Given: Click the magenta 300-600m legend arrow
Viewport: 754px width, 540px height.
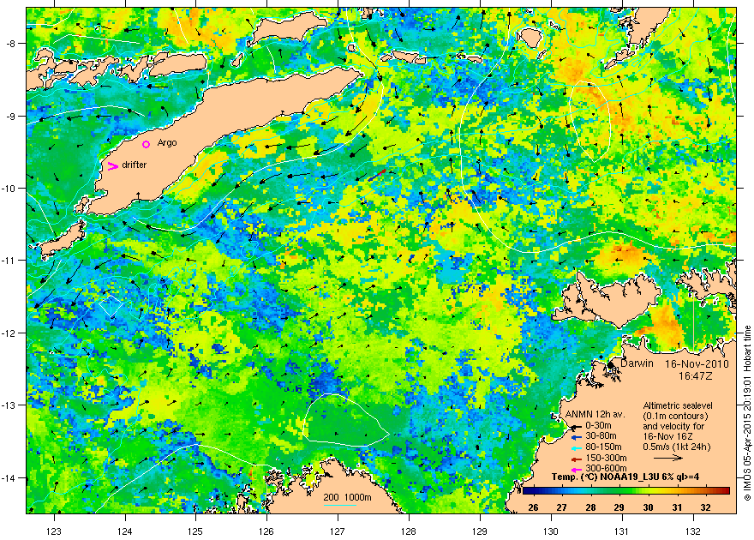Looking at the screenshot, I should pos(576,469).
